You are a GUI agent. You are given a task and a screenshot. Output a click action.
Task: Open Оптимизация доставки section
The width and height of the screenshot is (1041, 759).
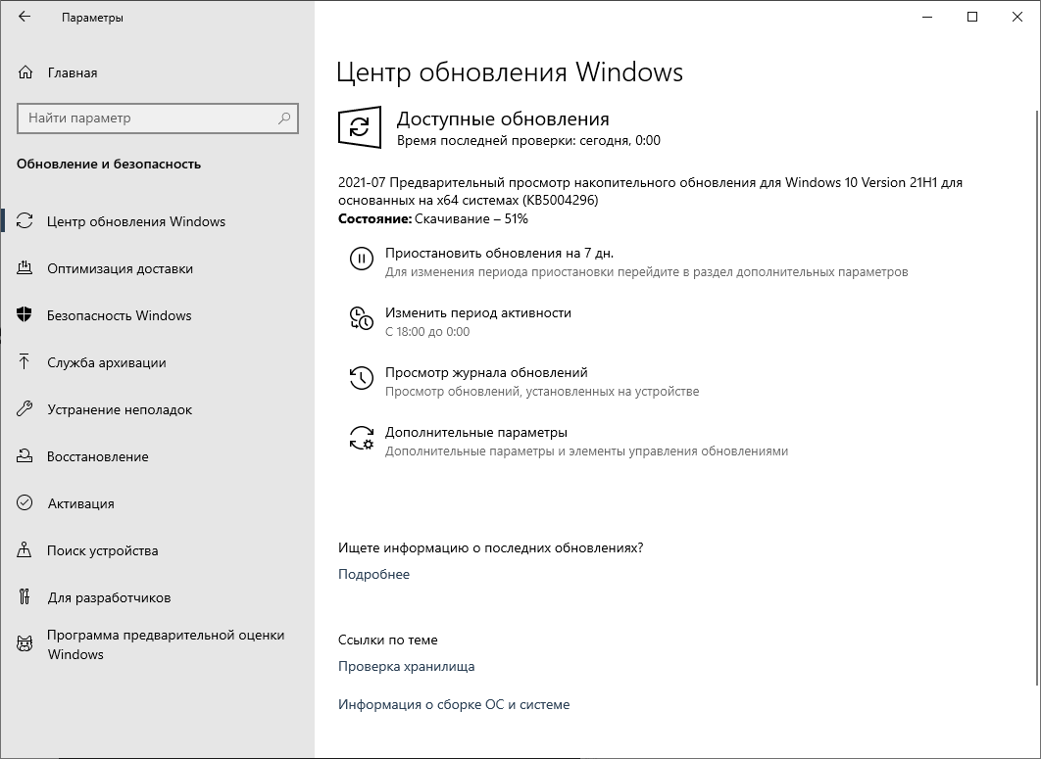[x=120, y=268]
